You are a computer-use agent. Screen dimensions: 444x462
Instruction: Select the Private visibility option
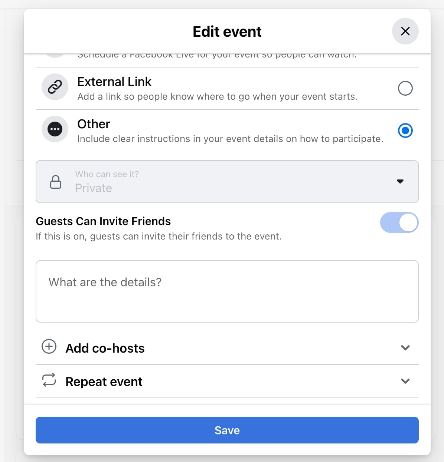coord(94,188)
